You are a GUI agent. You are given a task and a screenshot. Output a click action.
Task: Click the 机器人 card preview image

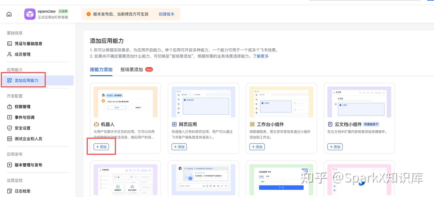(x=125, y=102)
